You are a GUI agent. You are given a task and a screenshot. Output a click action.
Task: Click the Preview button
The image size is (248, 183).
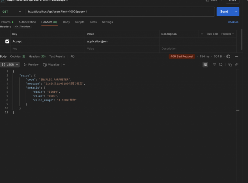[31, 64]
